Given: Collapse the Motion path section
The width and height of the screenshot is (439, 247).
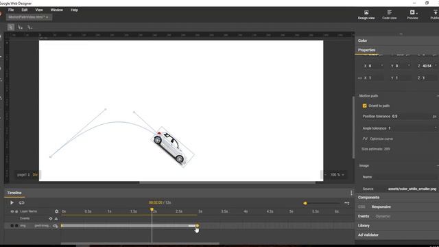Looking at the screenshot, I should [437, 96].
